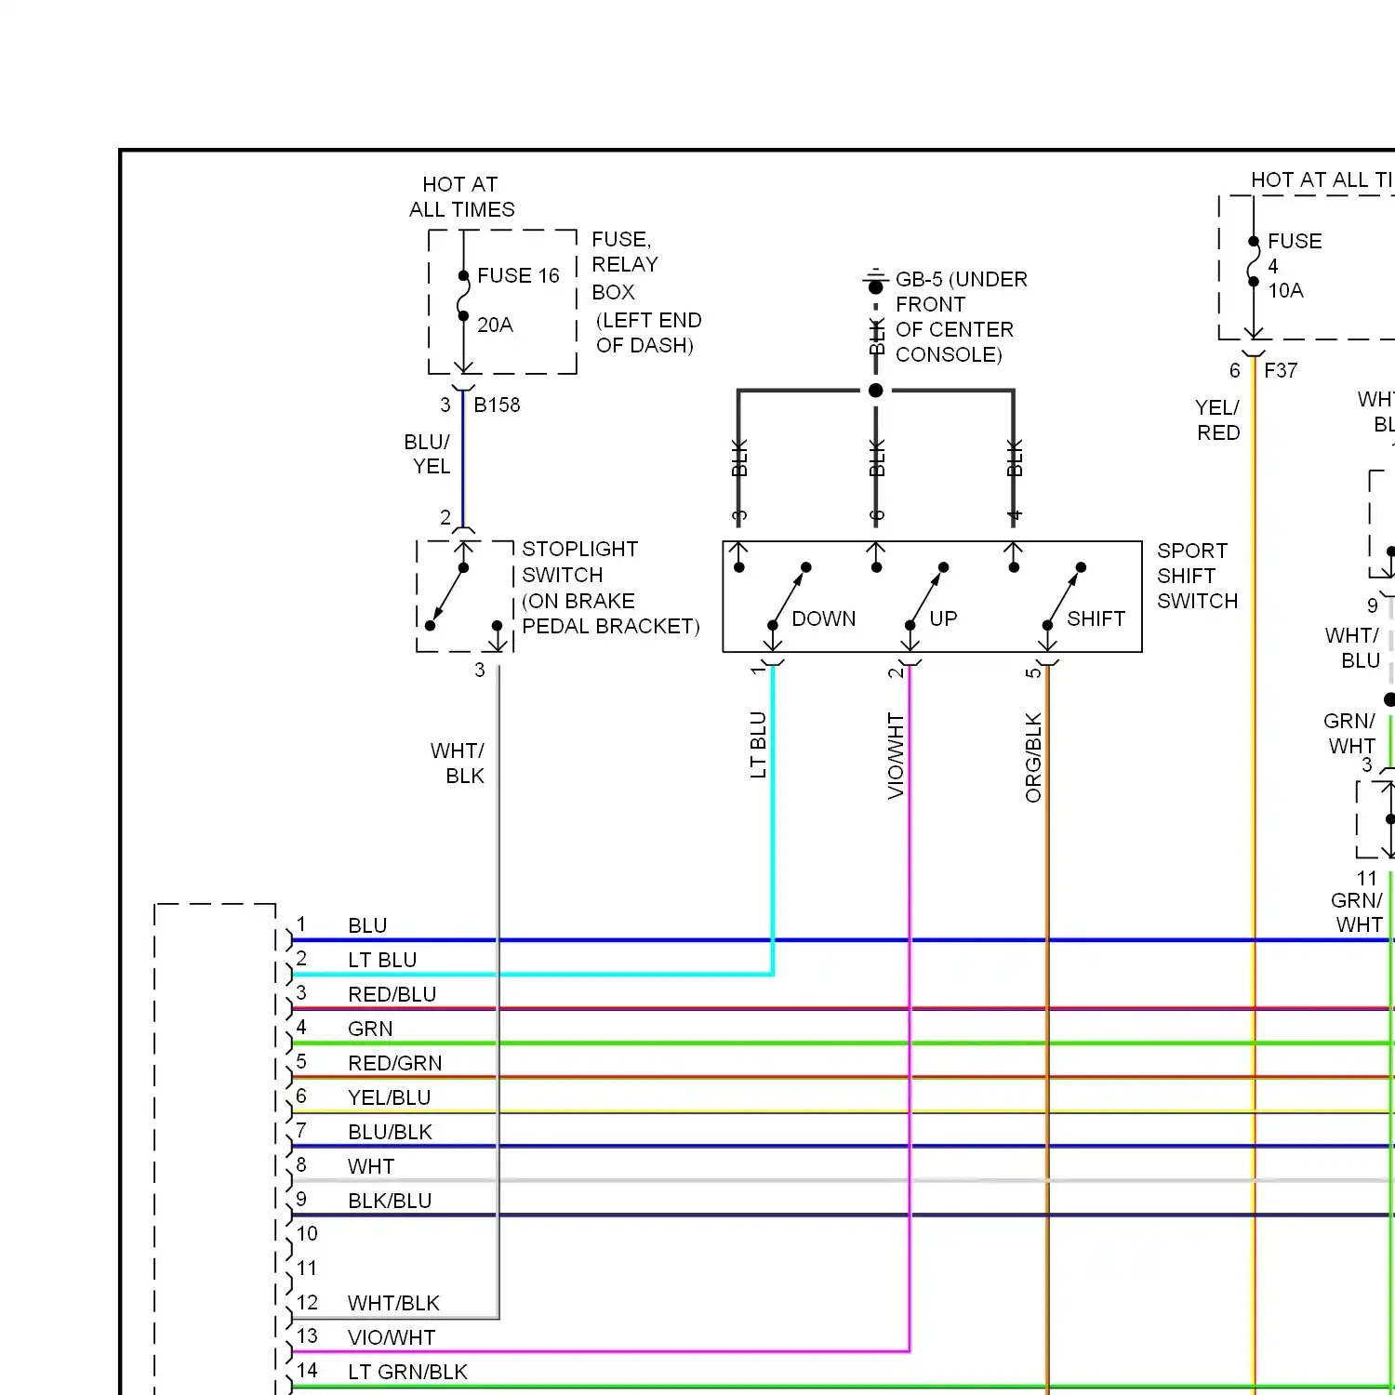Image resolution: width=1395 pixels, height=1395 pixels.
Task: Click the VIO/WHT pin 13 label
Action: pos(392,1337)
